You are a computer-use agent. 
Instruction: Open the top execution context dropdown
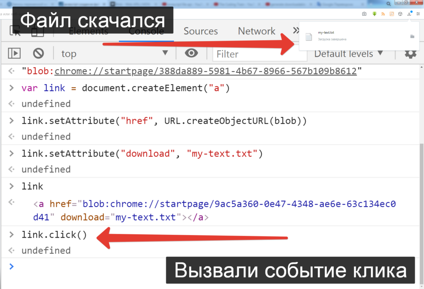point(115,53)
